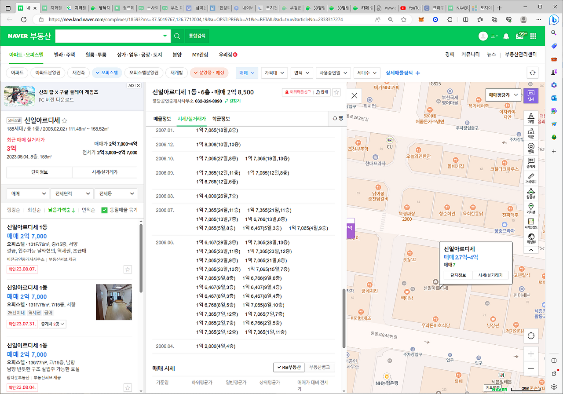Image resolution: width=563 pixels, height=394 pixels.
Task: Open the 면적 area filter dropdown
Action: (302, 73)
